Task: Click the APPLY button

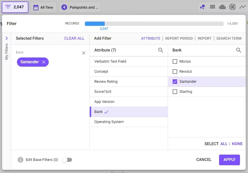Action: (229, 160)
